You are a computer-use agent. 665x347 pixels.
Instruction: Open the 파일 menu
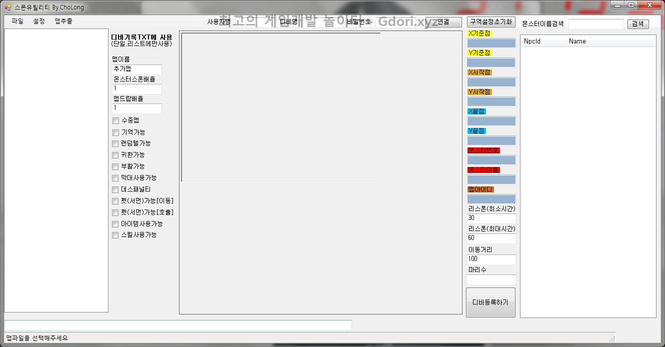coord(17,21)
